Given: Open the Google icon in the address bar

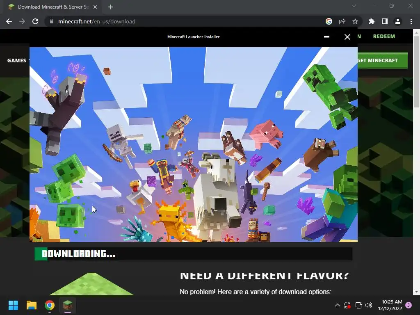Looking at the screenshot, I should point(329,21).
